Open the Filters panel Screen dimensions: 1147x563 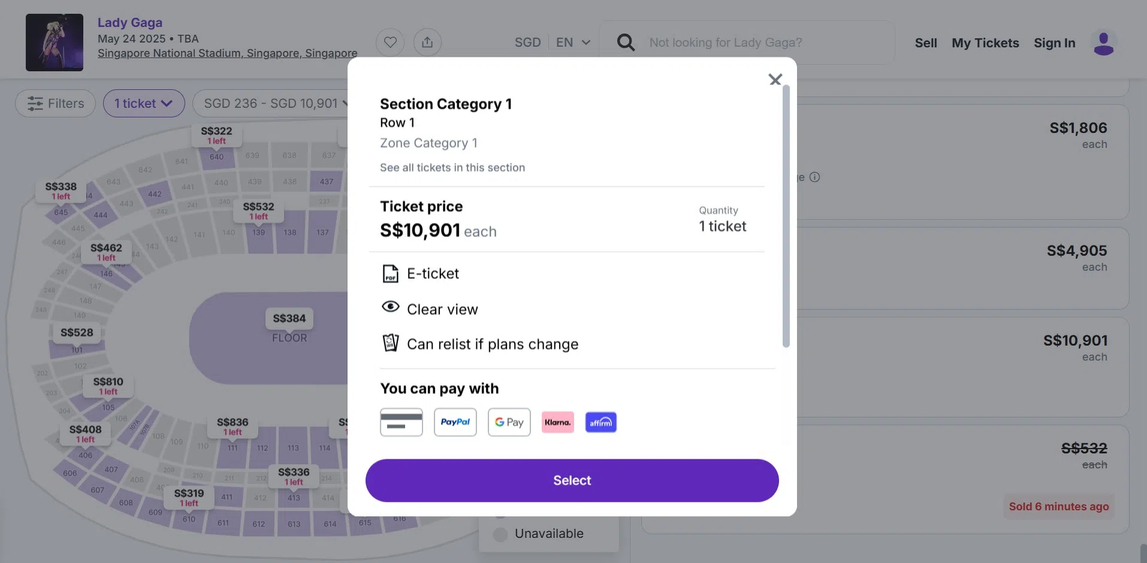coord(56,104)
